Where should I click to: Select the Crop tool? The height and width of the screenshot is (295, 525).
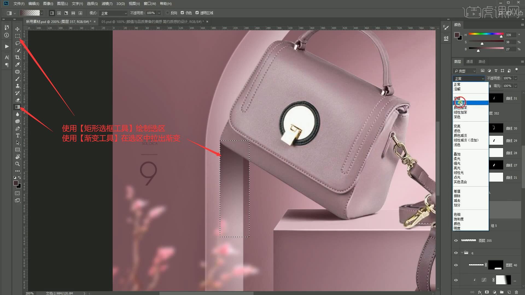click(17, 57)
